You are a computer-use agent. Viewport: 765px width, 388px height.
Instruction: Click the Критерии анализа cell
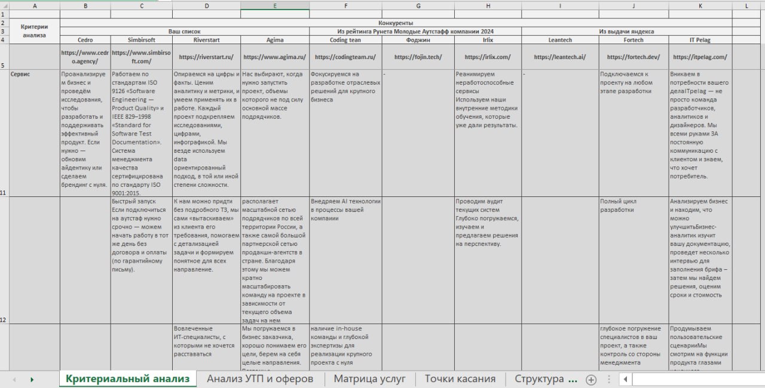coord(34,30)
